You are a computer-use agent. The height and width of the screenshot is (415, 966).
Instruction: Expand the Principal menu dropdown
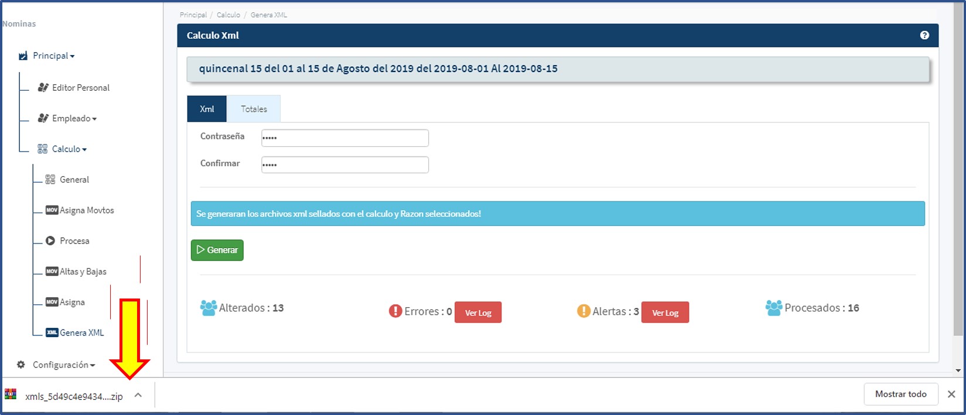point(54,56)
